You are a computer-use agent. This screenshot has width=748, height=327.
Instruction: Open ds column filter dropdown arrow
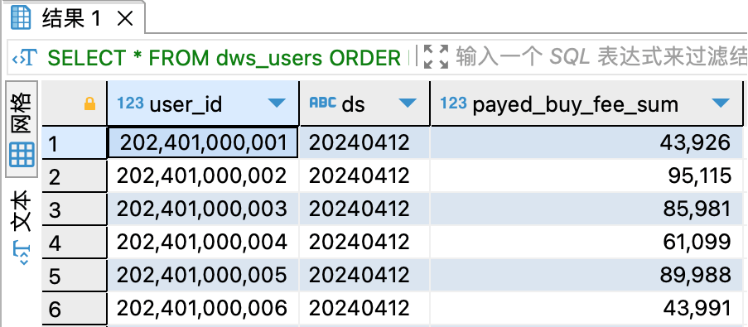tap(408, 103)
